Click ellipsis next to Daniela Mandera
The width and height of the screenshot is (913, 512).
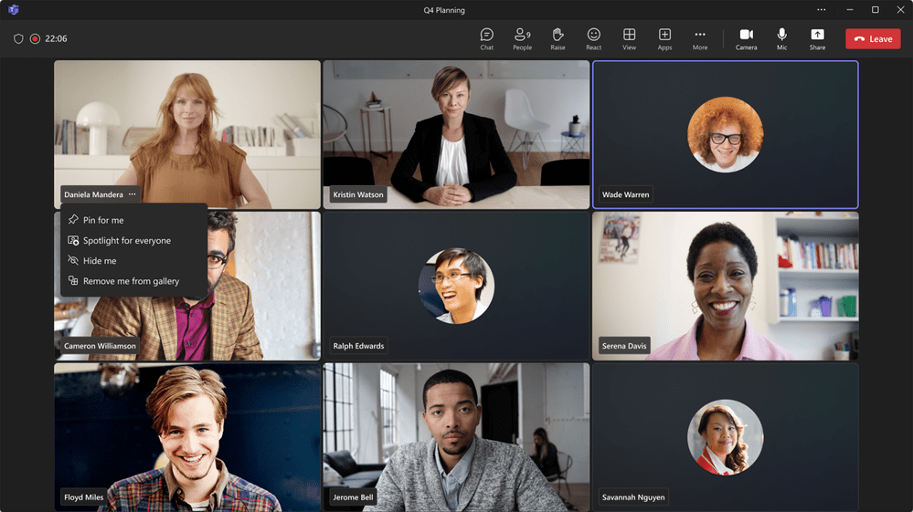point(133,194)
